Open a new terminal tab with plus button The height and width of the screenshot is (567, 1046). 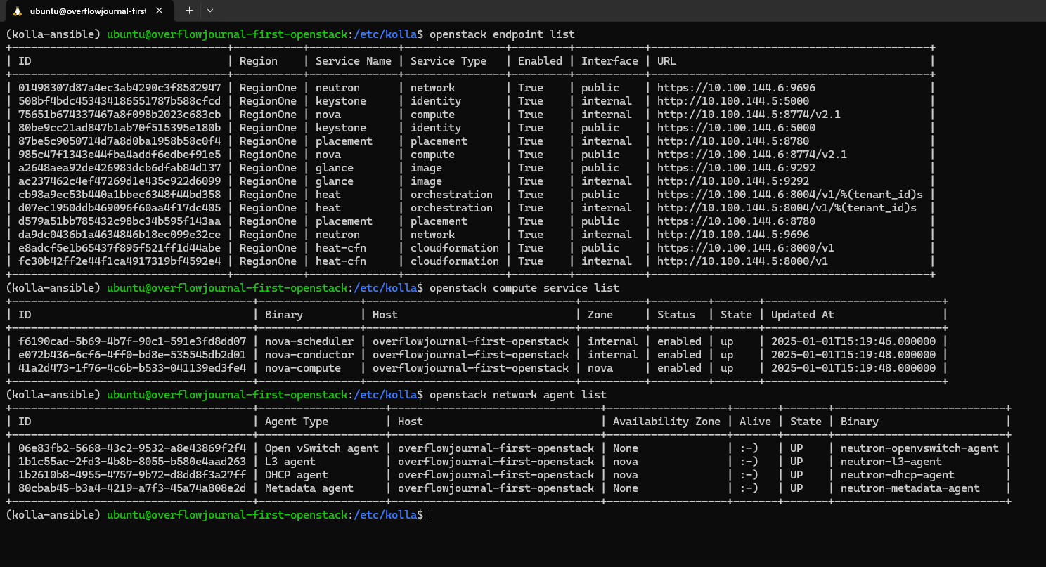pyautogui.click(x=189, y=11)
